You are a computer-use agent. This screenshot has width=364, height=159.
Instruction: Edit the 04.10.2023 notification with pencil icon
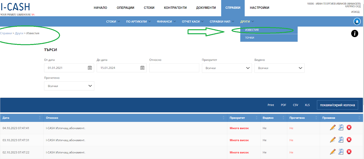click(x=333, y=127)
